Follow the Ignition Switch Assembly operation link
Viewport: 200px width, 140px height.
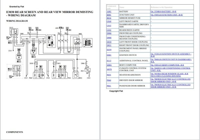171,55
